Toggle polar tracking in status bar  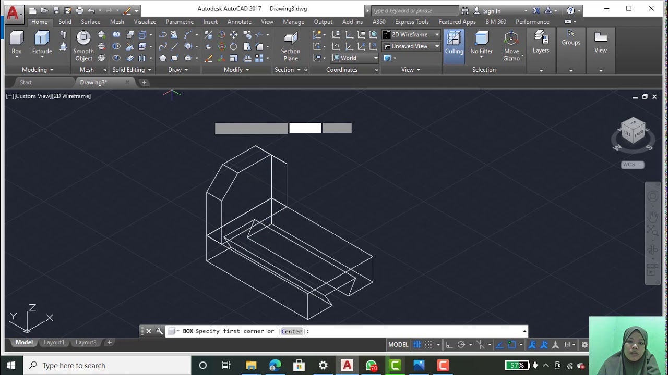click(x=461, y=344)
